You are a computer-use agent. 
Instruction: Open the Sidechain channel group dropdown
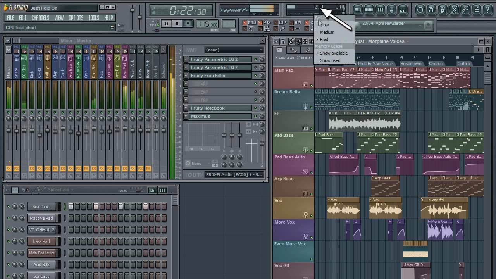point(61,190)
